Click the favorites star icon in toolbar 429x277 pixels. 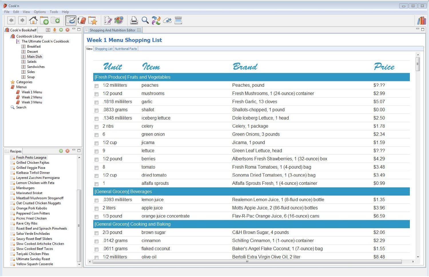93,20
